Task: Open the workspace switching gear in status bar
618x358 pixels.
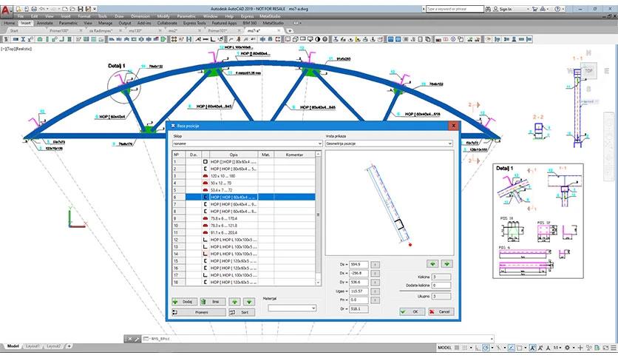Action: [x=567, y=348]
